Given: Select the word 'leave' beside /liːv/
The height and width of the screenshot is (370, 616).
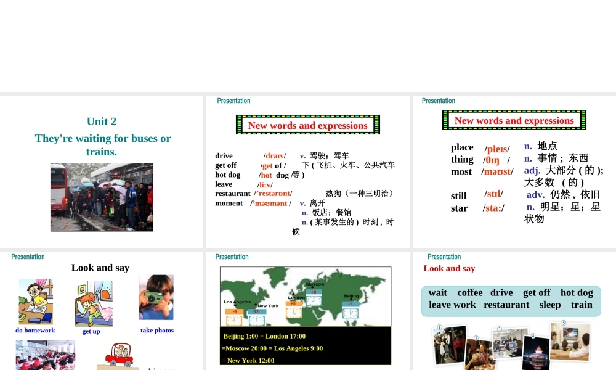Looking at the screenshot, I should tap(224, 184).
